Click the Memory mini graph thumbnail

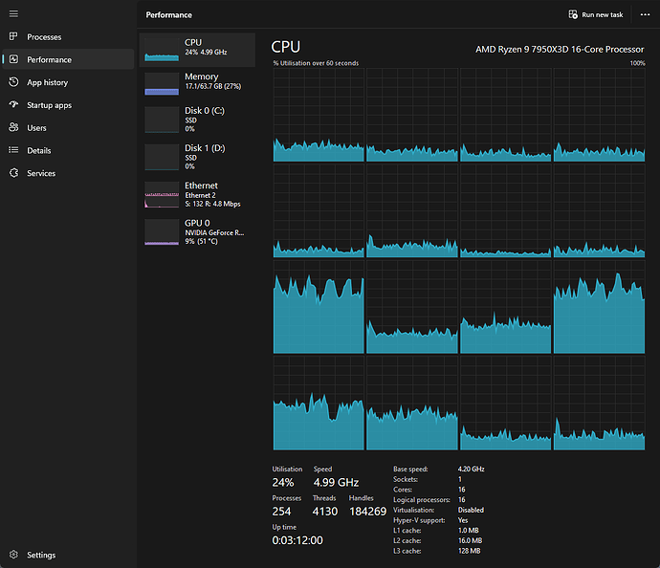click(162, 84)
